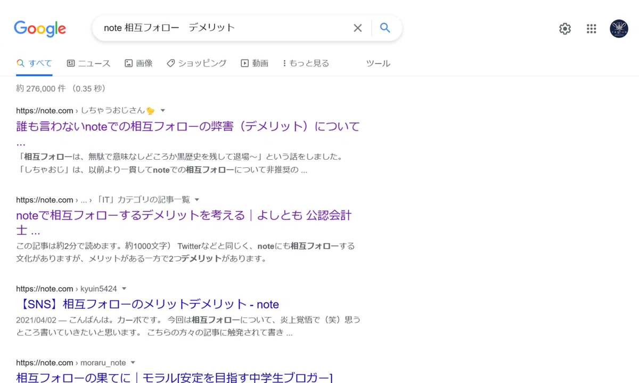Click snippet starting 「相互フォローは、無駄で意味なし
This screenshot has height=383, width=639.
(x=179, y=164)
